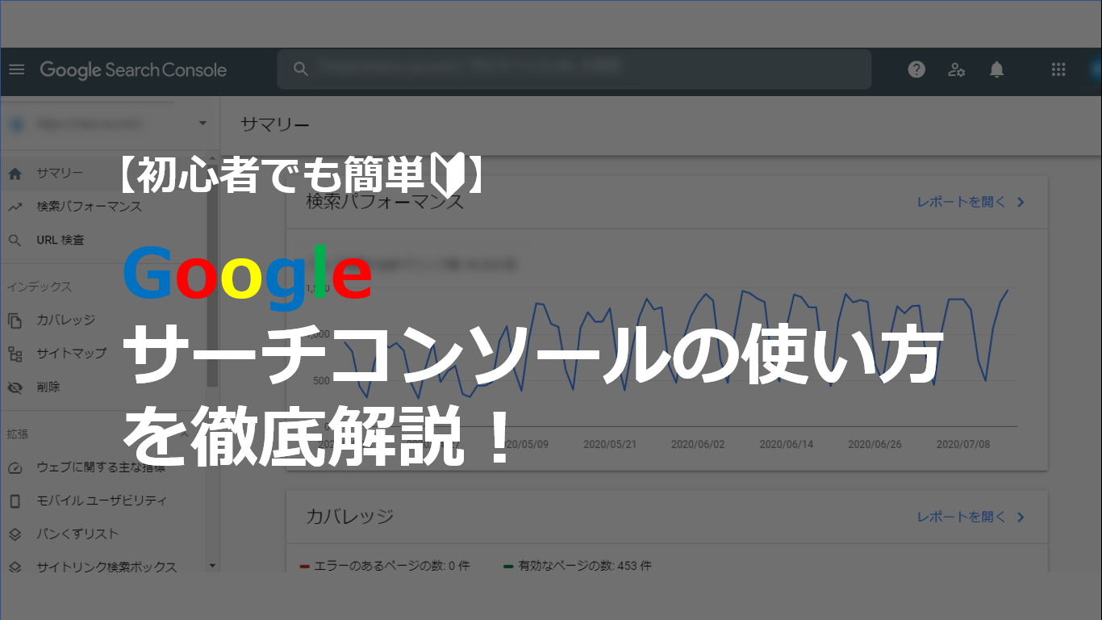Screen dimensions: 1102x620
Task: Click the layers icon beside パンくずリスト
Action: 15,534
